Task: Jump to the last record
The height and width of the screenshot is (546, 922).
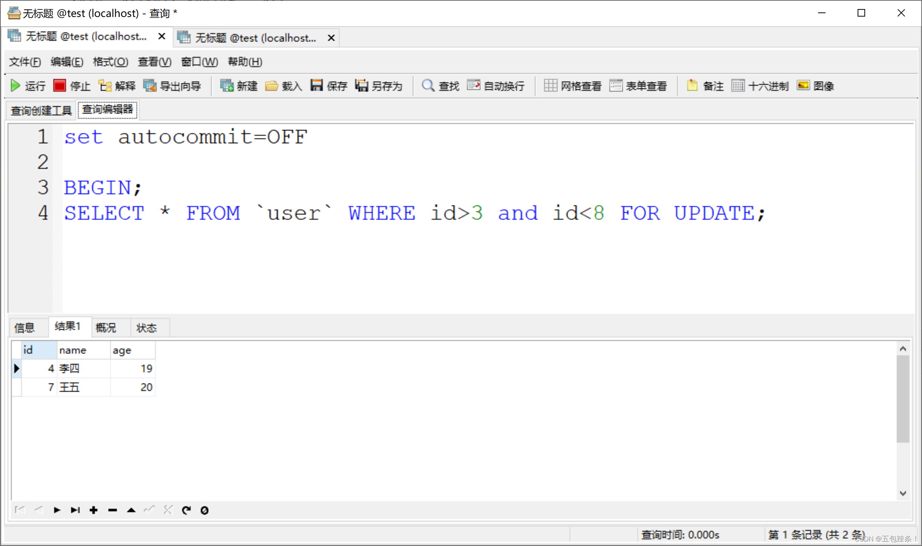Action: tap(75, 510)
